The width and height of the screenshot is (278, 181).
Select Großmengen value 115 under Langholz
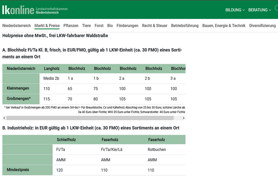47,99
